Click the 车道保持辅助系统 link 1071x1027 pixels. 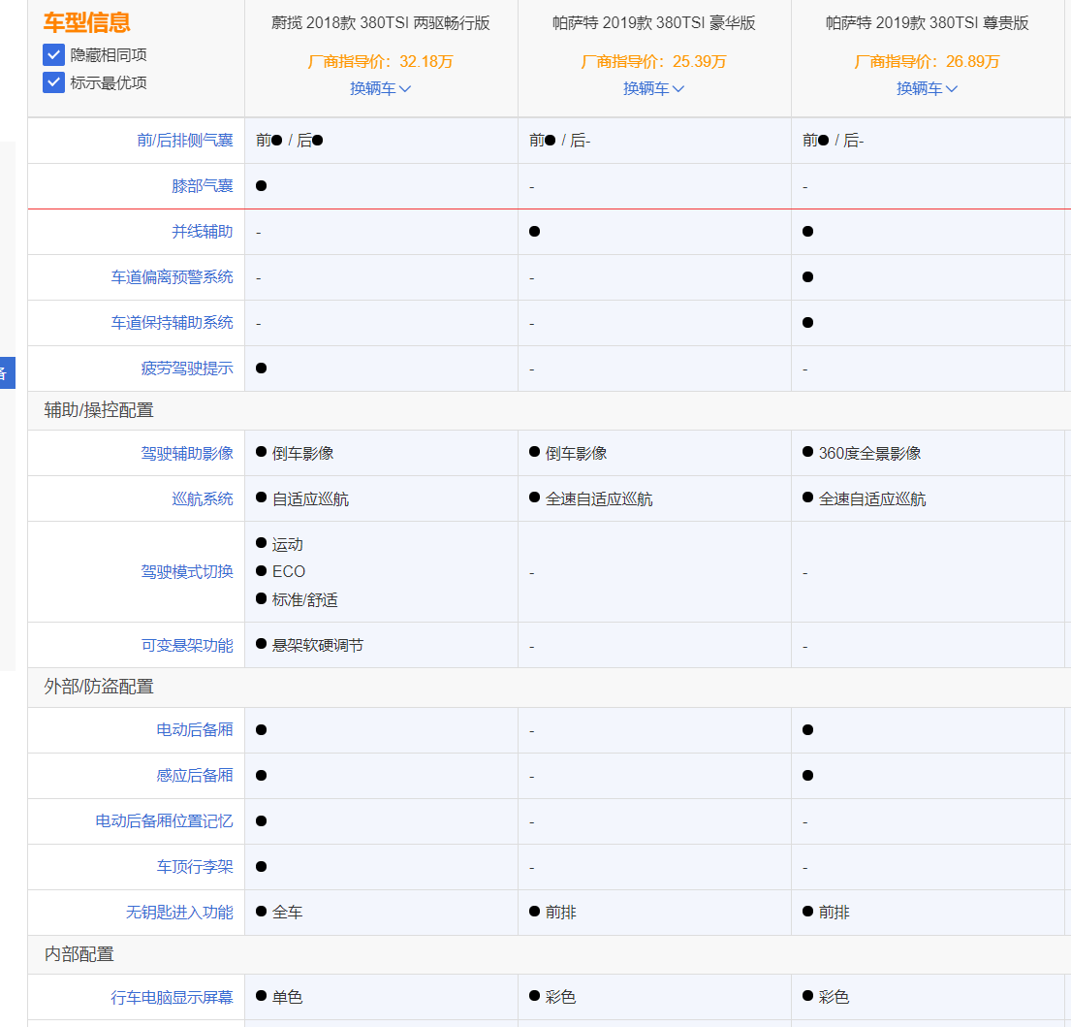[173, 323]
